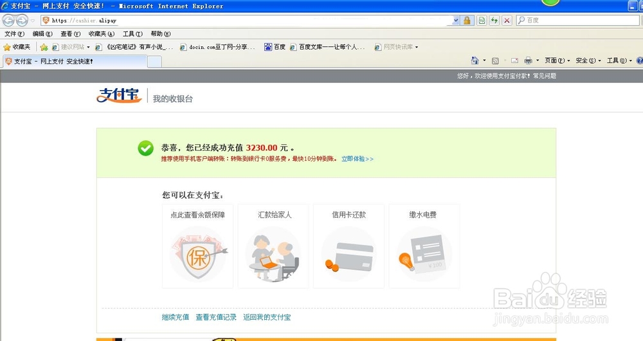
Task: Click the 支付宝 logo
Action: coord(120,95)
